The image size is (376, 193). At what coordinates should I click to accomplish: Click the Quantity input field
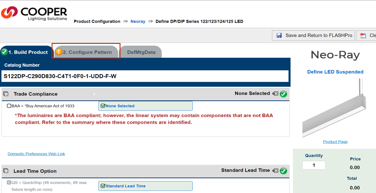click(x=314, y=165)
